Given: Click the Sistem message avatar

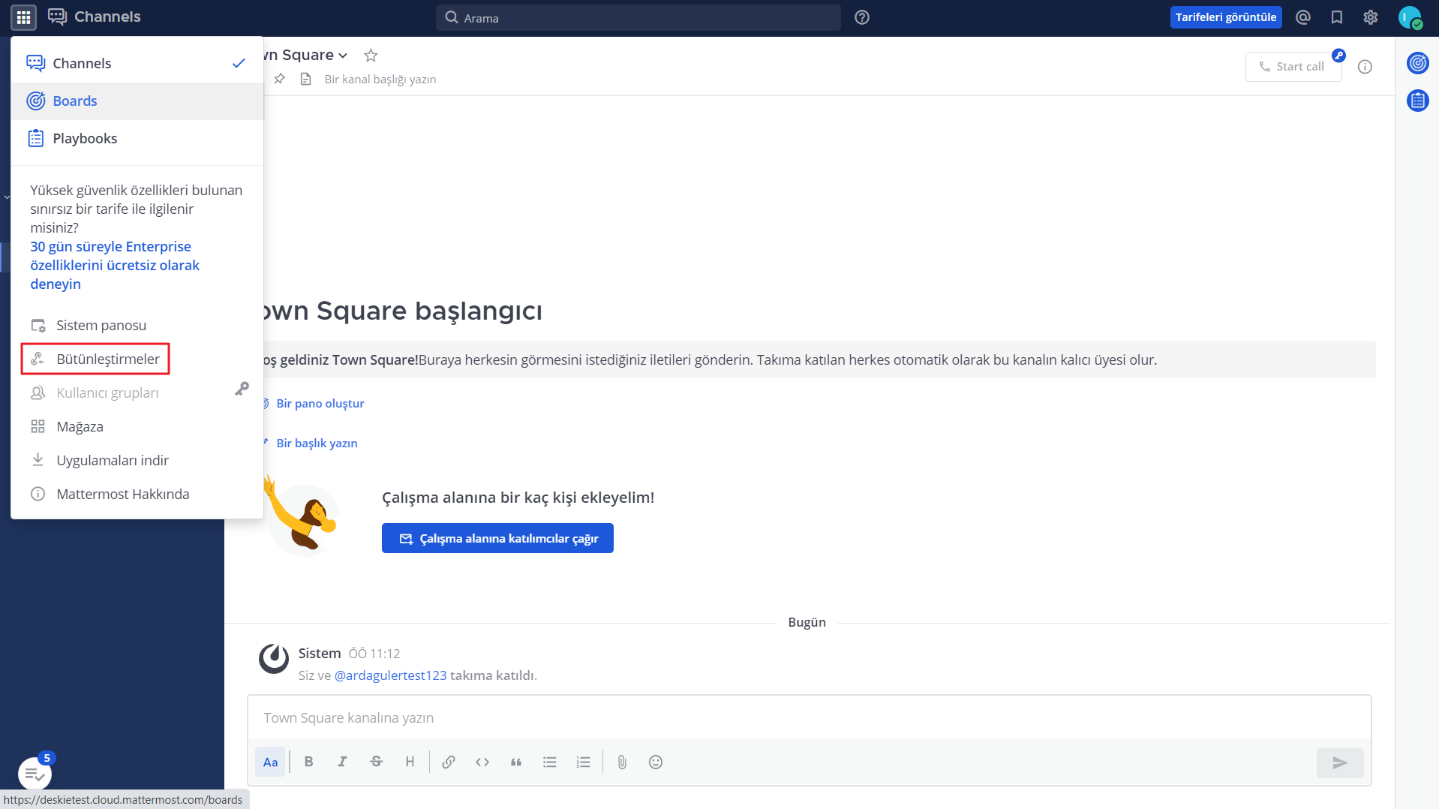Looking at the screenshot, I should (x=273, y=659).
